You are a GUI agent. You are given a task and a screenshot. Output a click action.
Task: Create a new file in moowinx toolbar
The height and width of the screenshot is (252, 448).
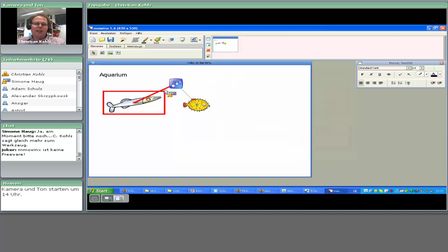pyautogui.click(x=93, y=40)
